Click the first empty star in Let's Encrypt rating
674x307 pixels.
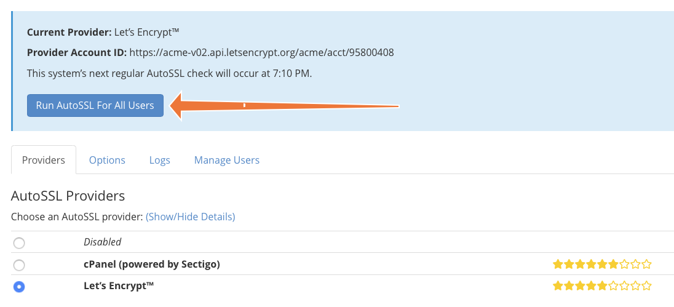click(614, 286)
